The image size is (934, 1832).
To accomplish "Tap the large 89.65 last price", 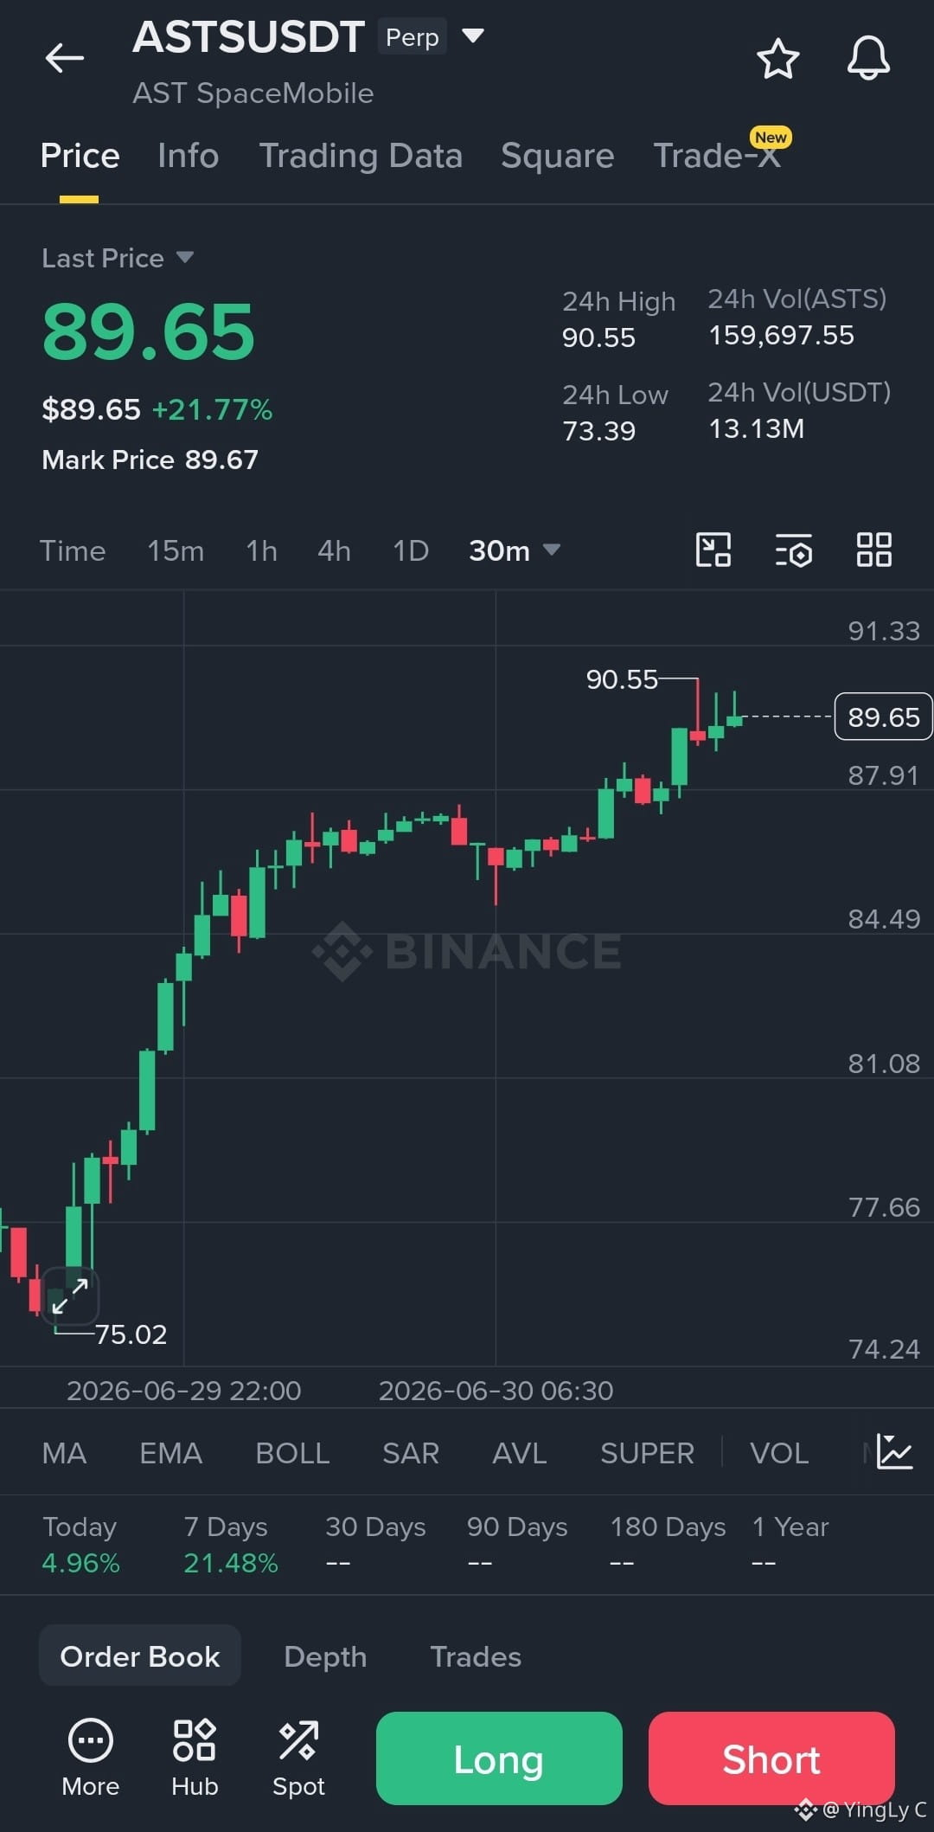I will click(x=149, y=331).
